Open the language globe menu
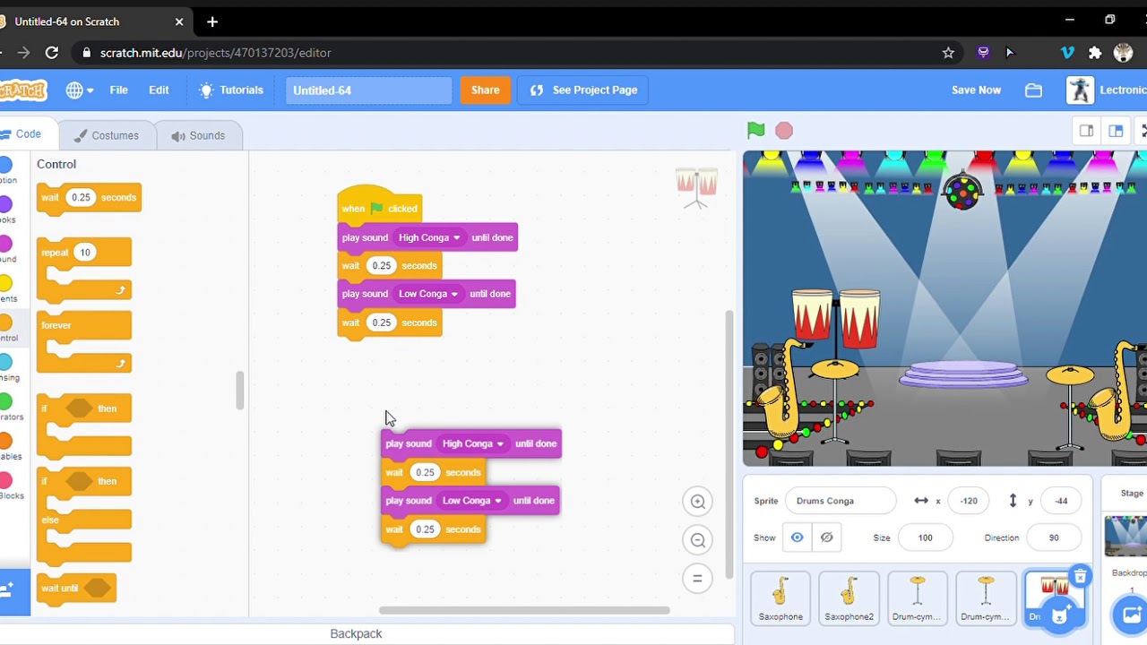 (x=79, y=90)
